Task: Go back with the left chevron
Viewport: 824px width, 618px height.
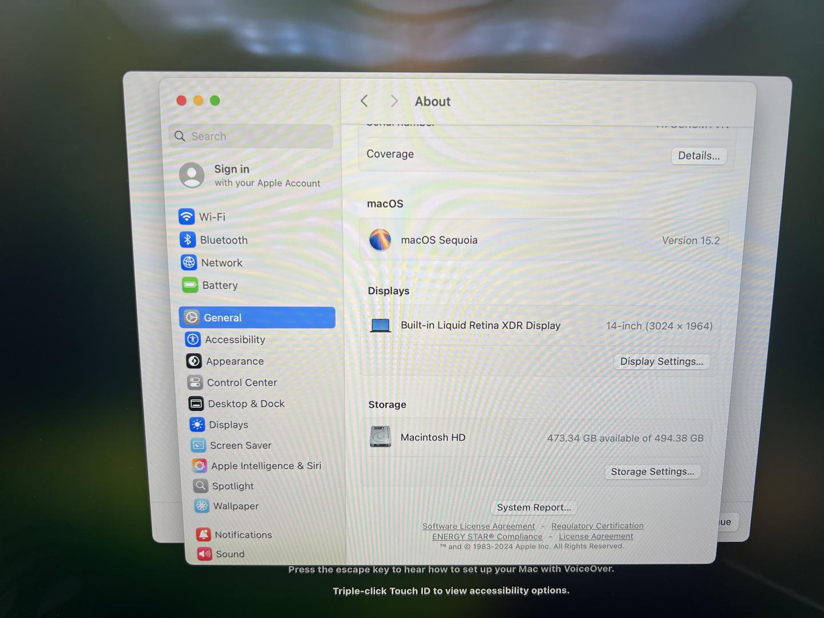Action: click(365, 101)
